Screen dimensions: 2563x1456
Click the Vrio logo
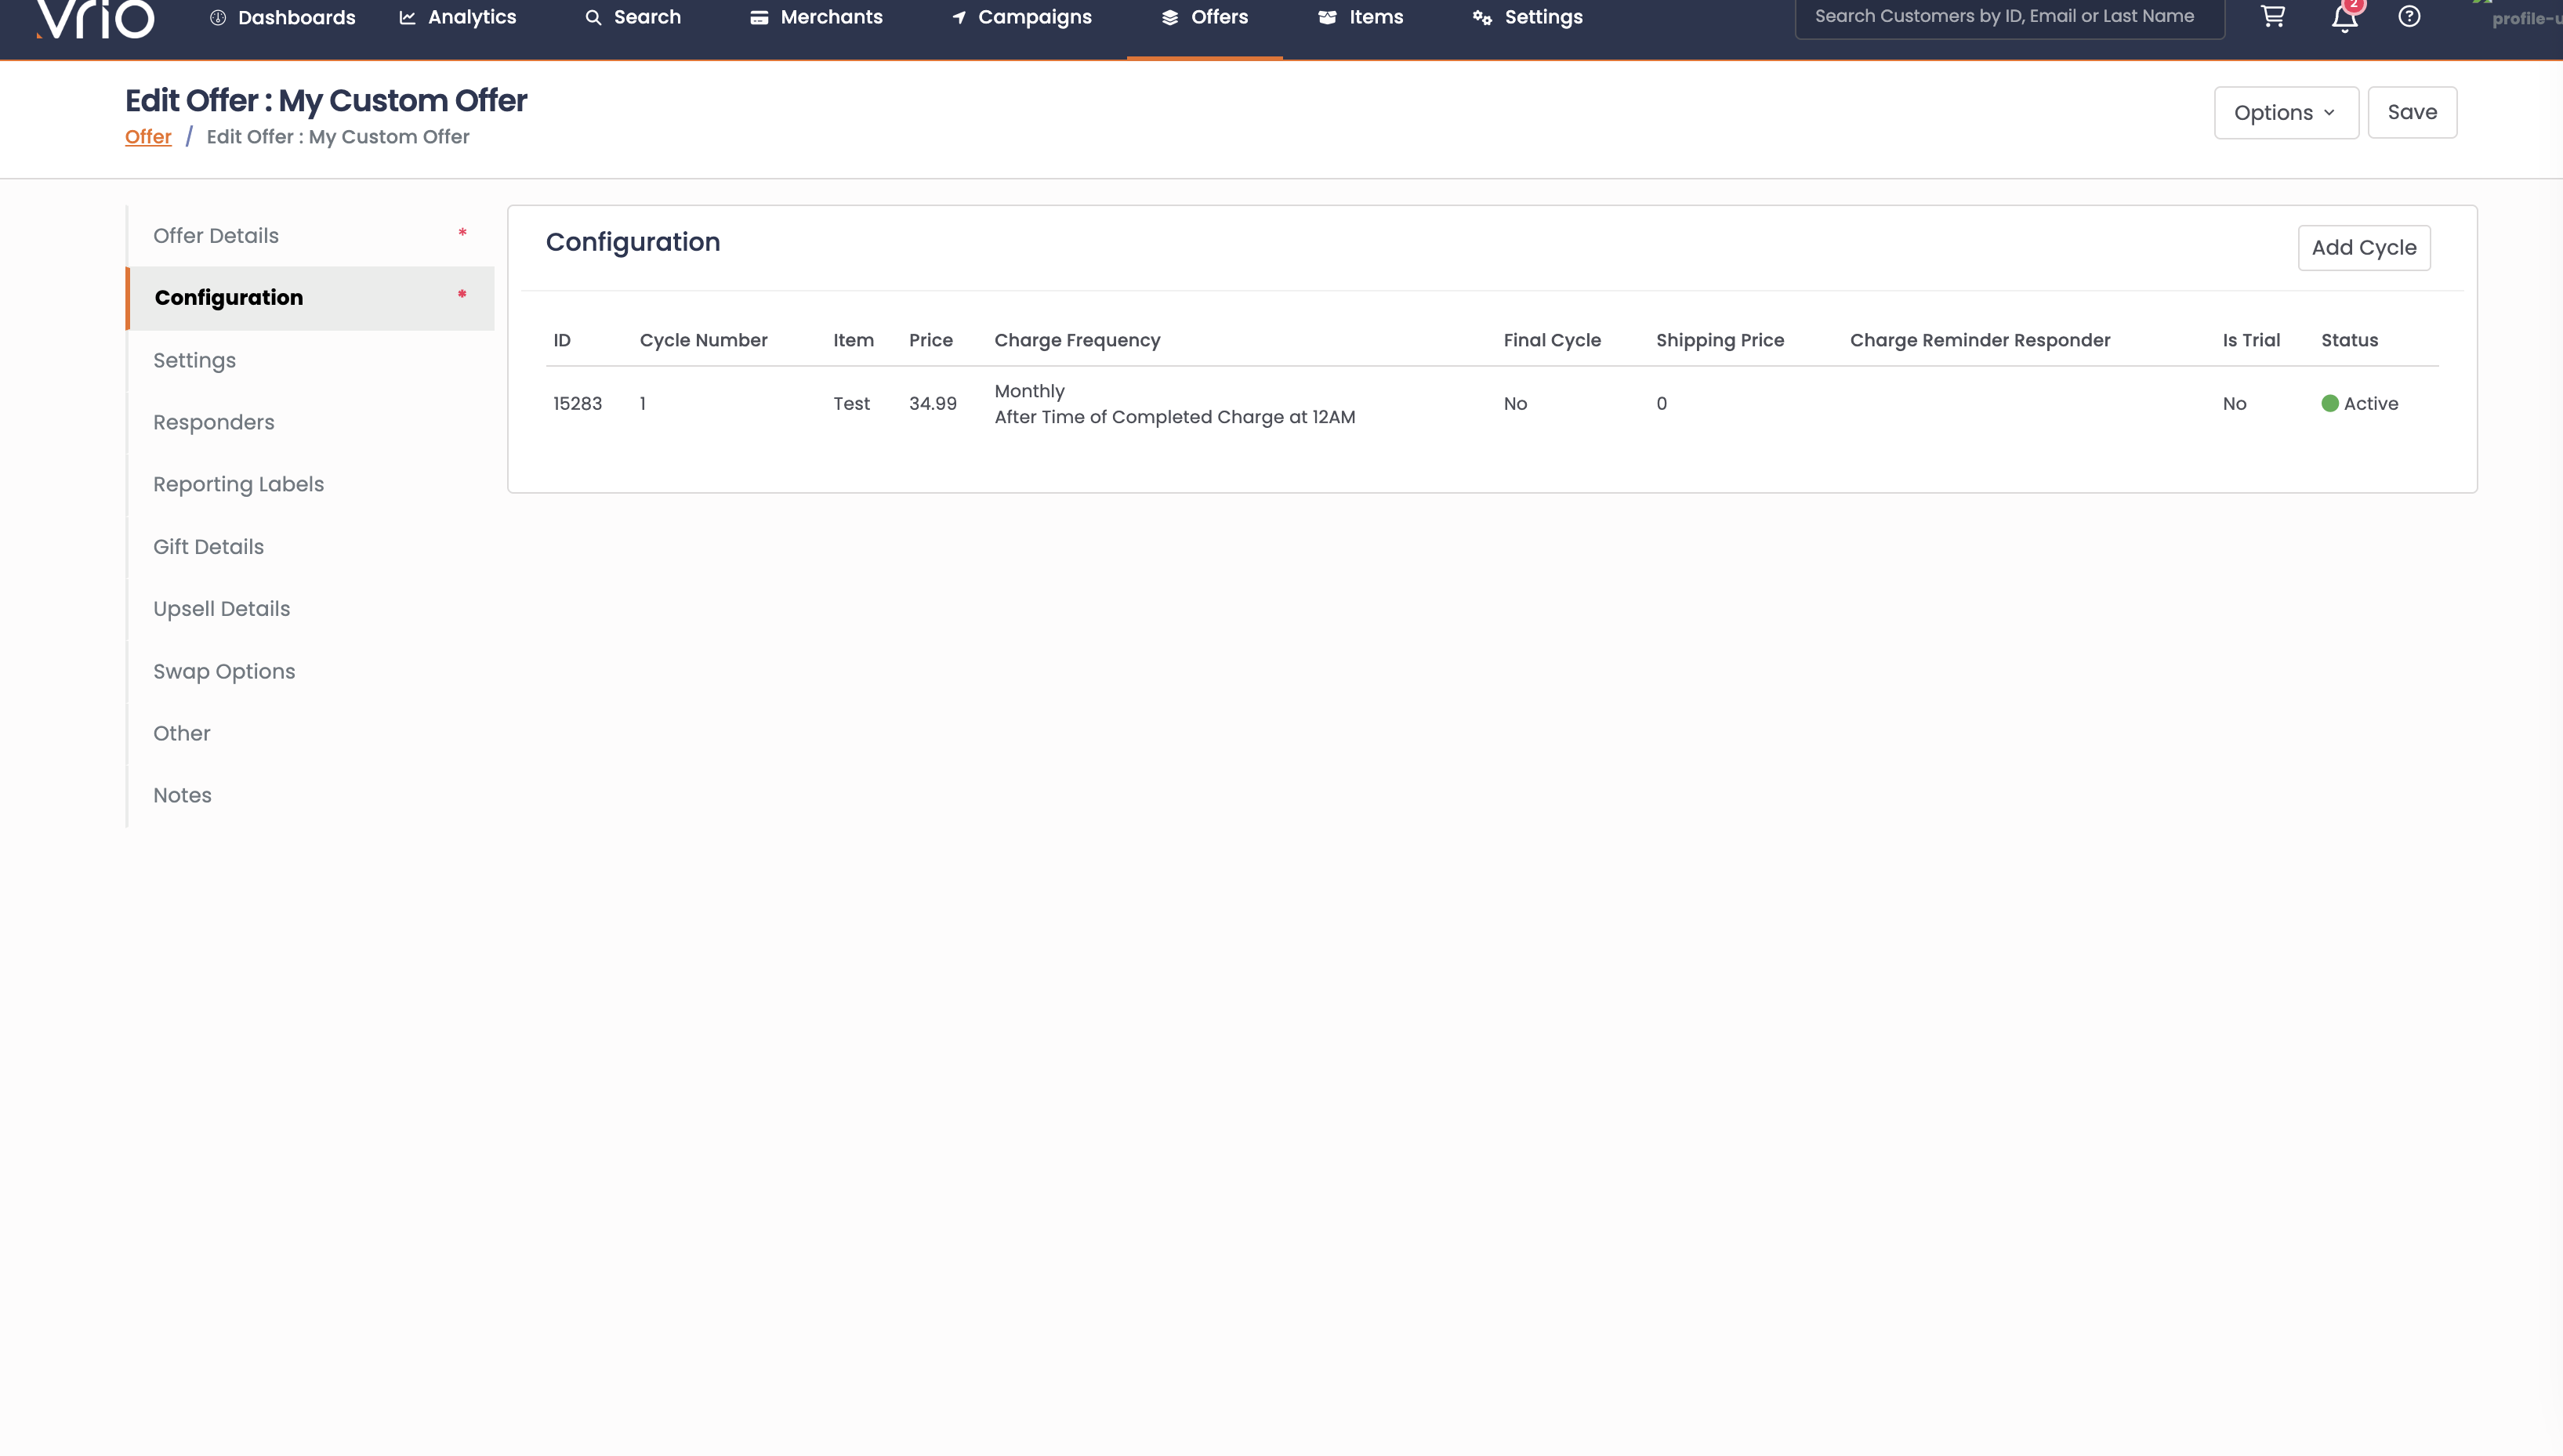(x=95, y=19)
